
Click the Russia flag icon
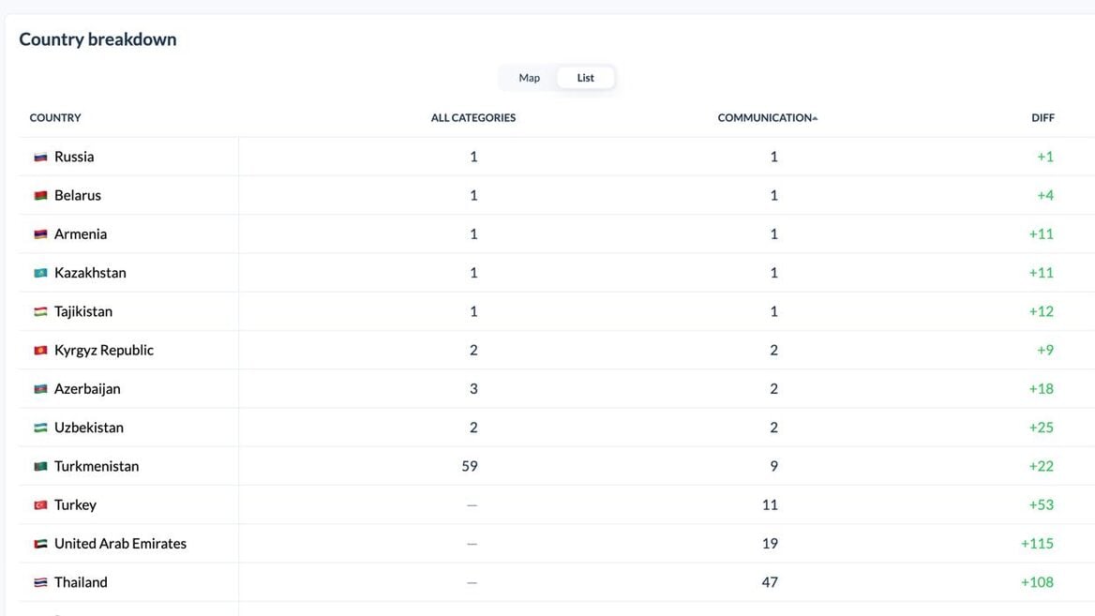click(x=40, y=158)
